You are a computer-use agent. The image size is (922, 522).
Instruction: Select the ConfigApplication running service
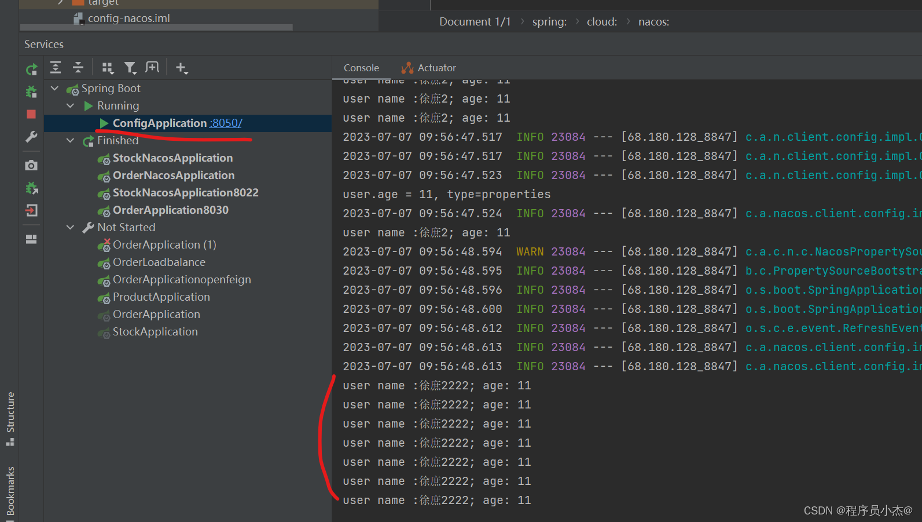coord(188,123)
